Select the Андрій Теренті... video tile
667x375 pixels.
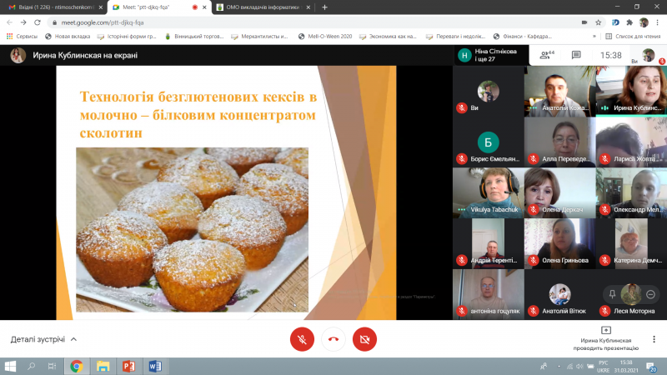point(489,243)
